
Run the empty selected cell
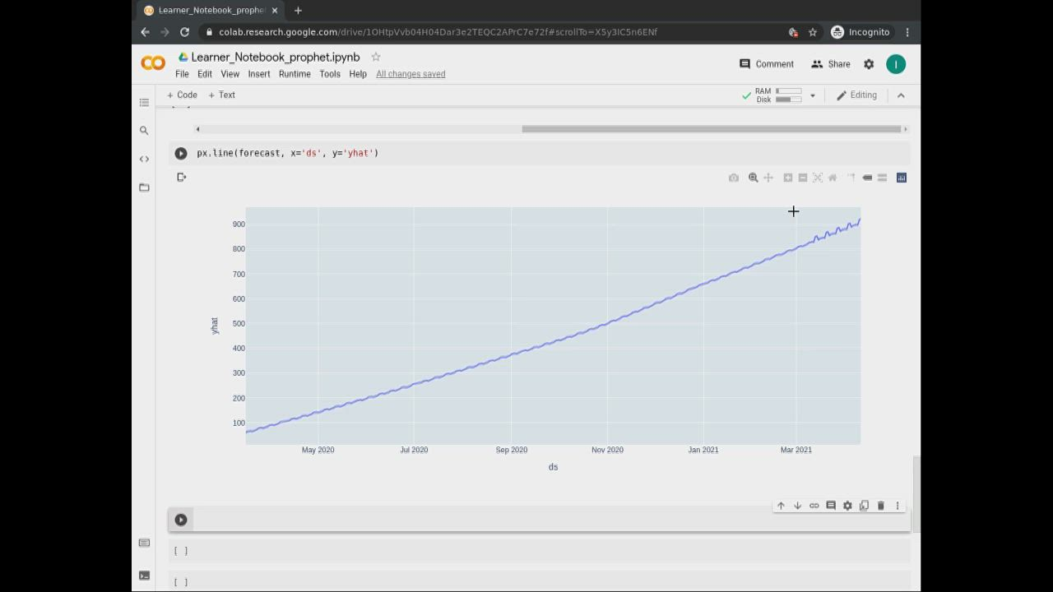tap(181, 520)
